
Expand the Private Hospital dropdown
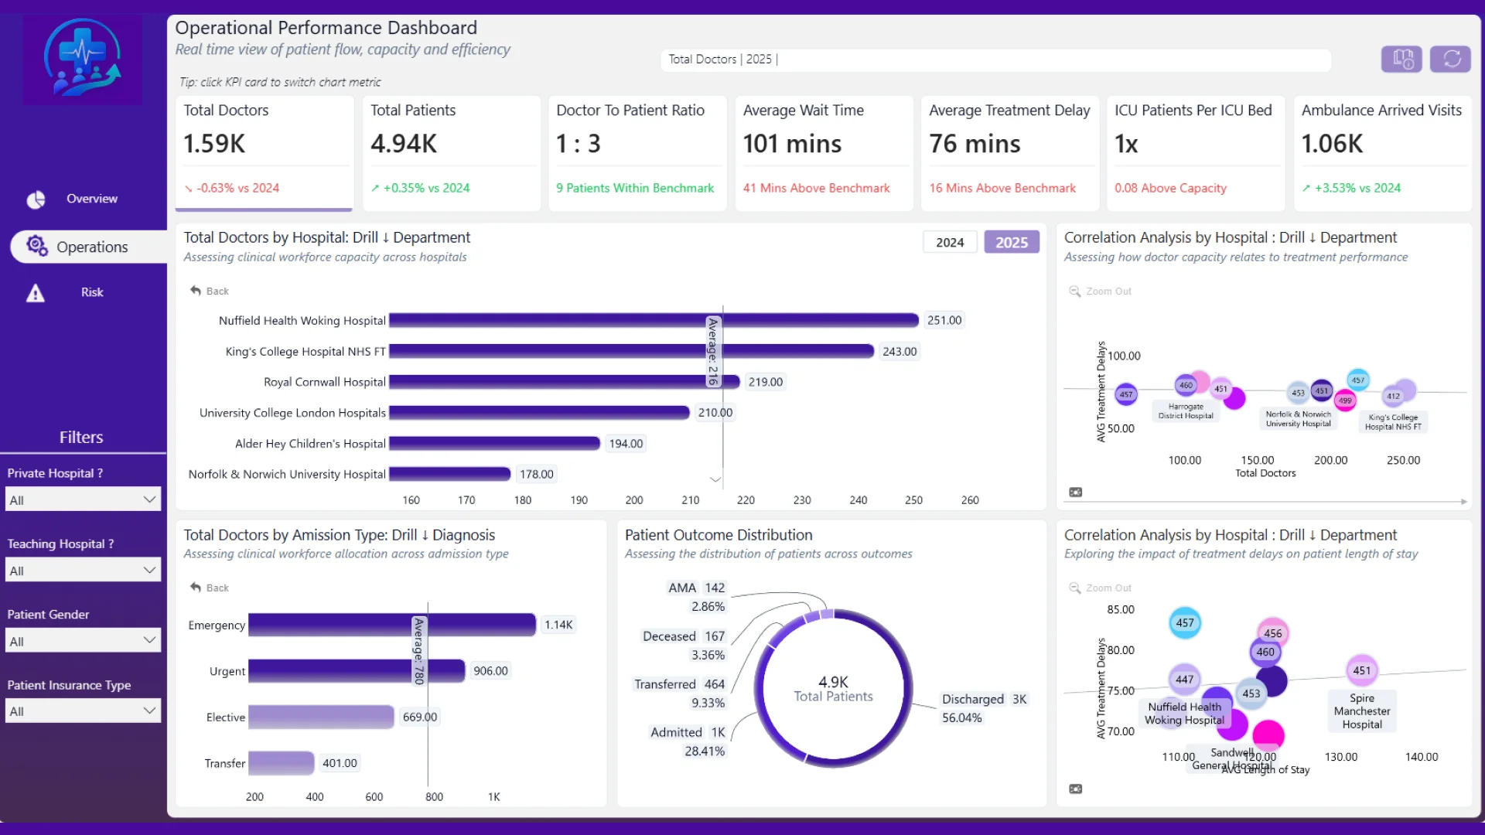(x=84, y=499)
